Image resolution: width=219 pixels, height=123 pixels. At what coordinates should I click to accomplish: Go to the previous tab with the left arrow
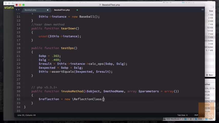click(x=16, y=10)
